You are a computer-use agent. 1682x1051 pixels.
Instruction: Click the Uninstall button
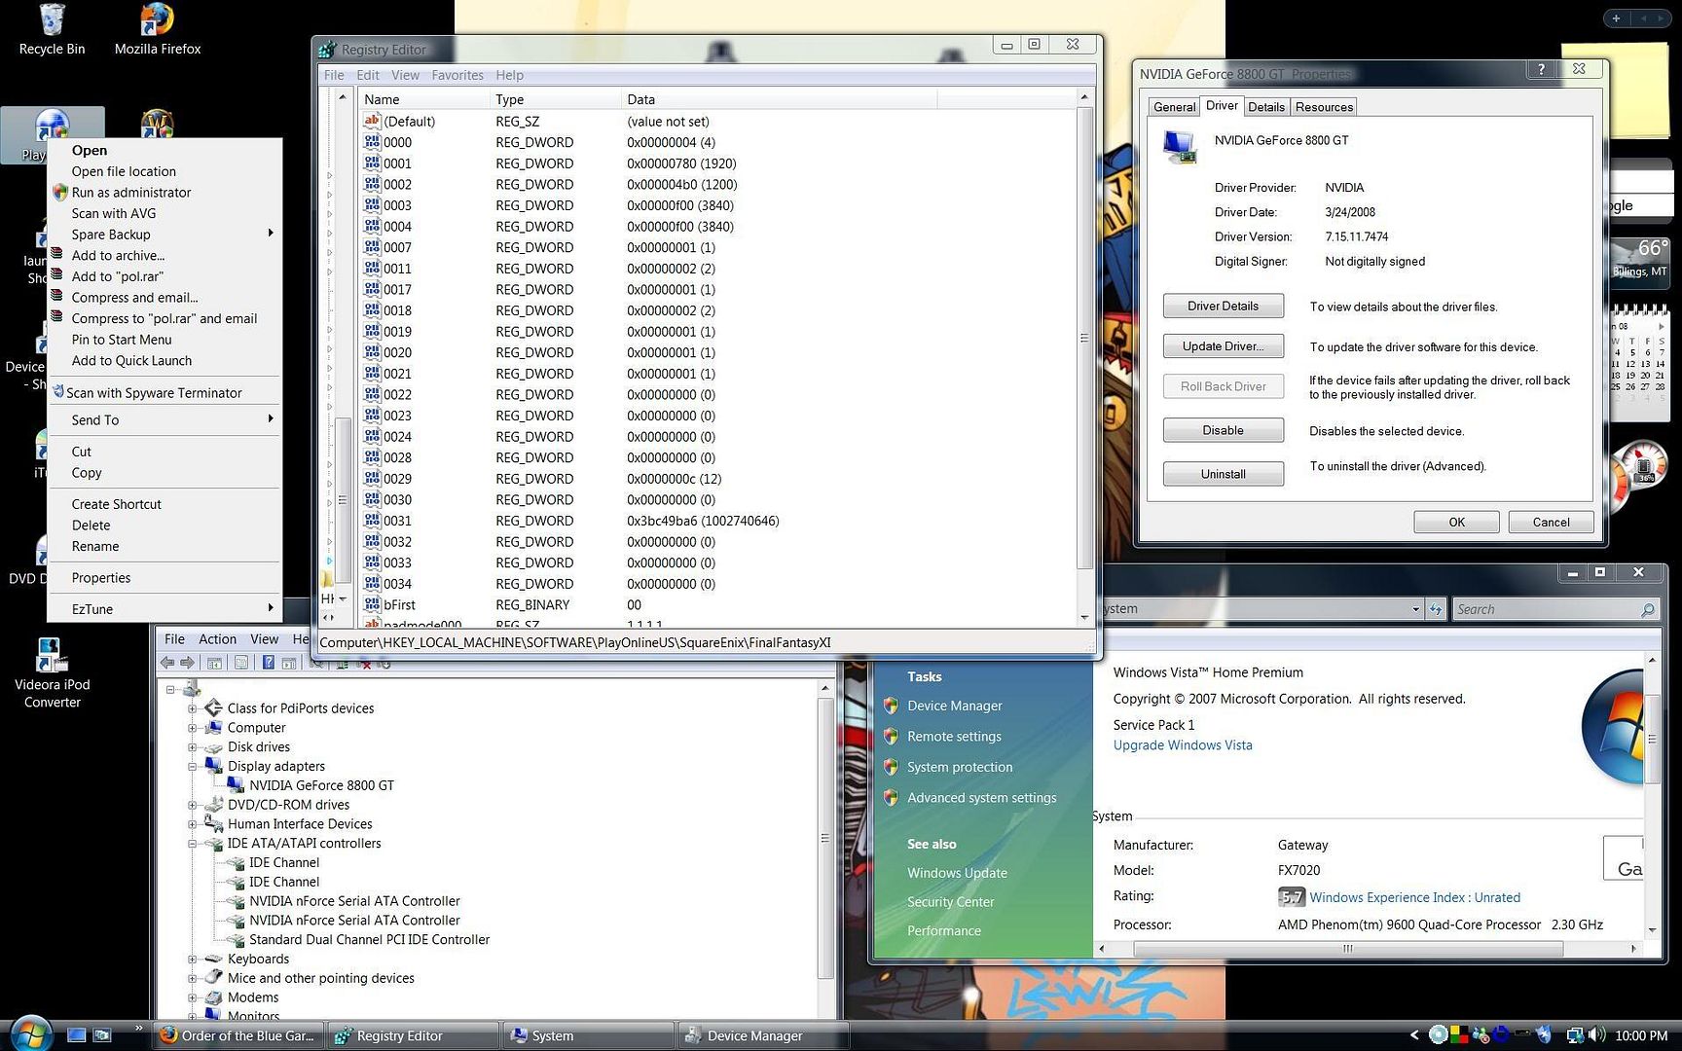1223,474
